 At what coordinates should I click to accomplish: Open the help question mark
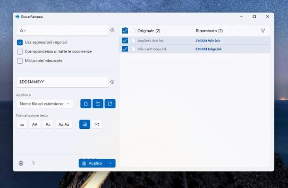coord(33,163)
